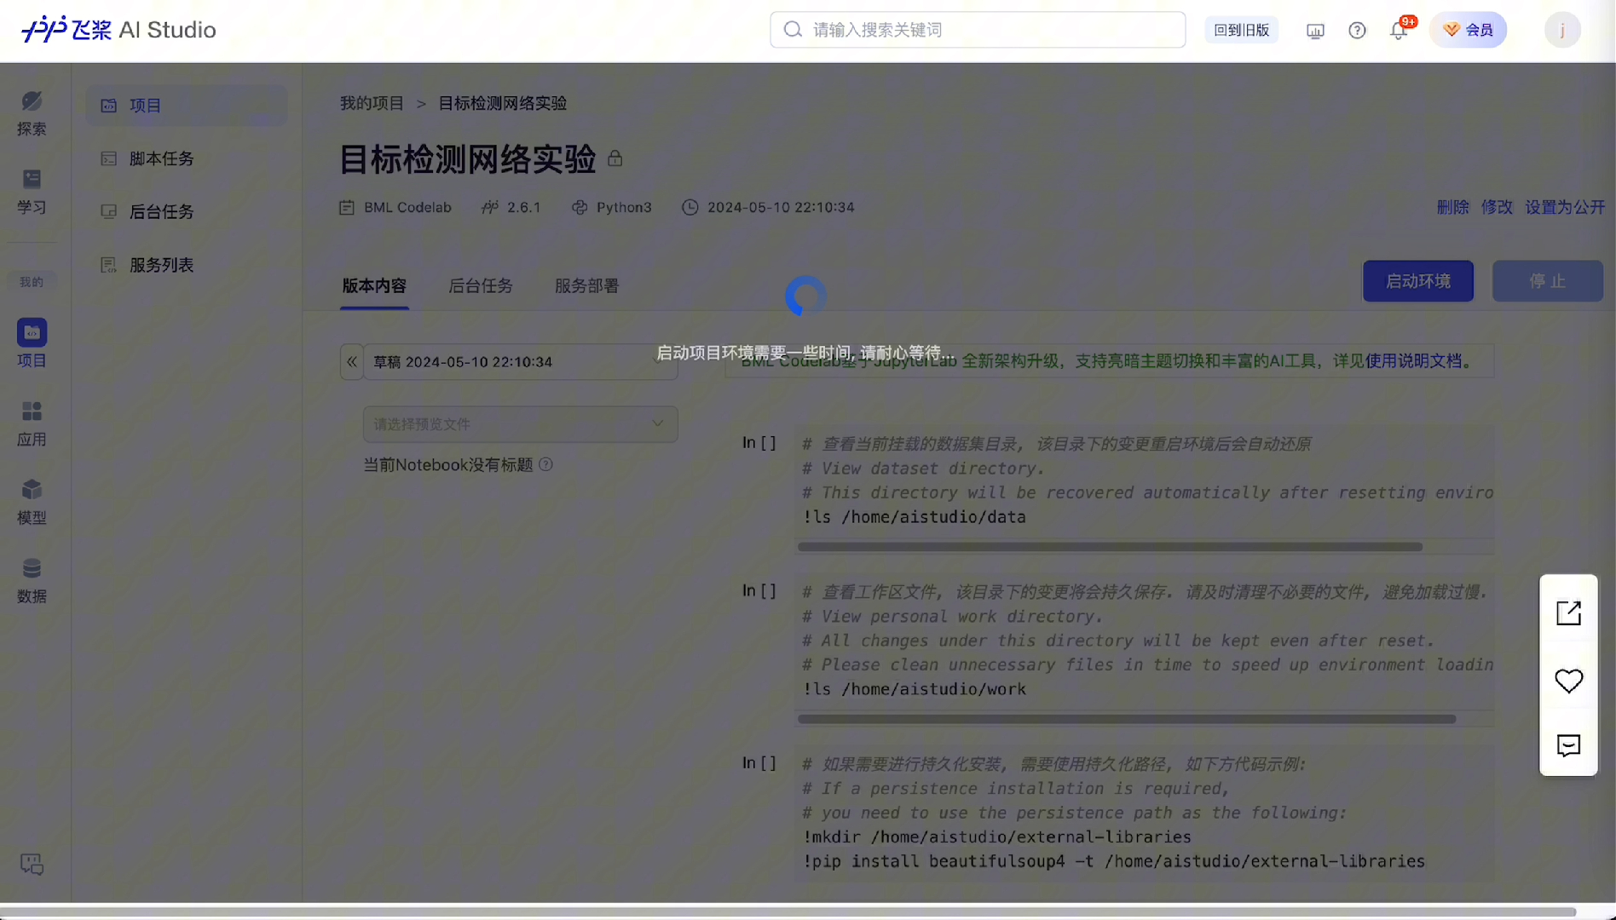Select 项目 in the left rail

[32, 343]
